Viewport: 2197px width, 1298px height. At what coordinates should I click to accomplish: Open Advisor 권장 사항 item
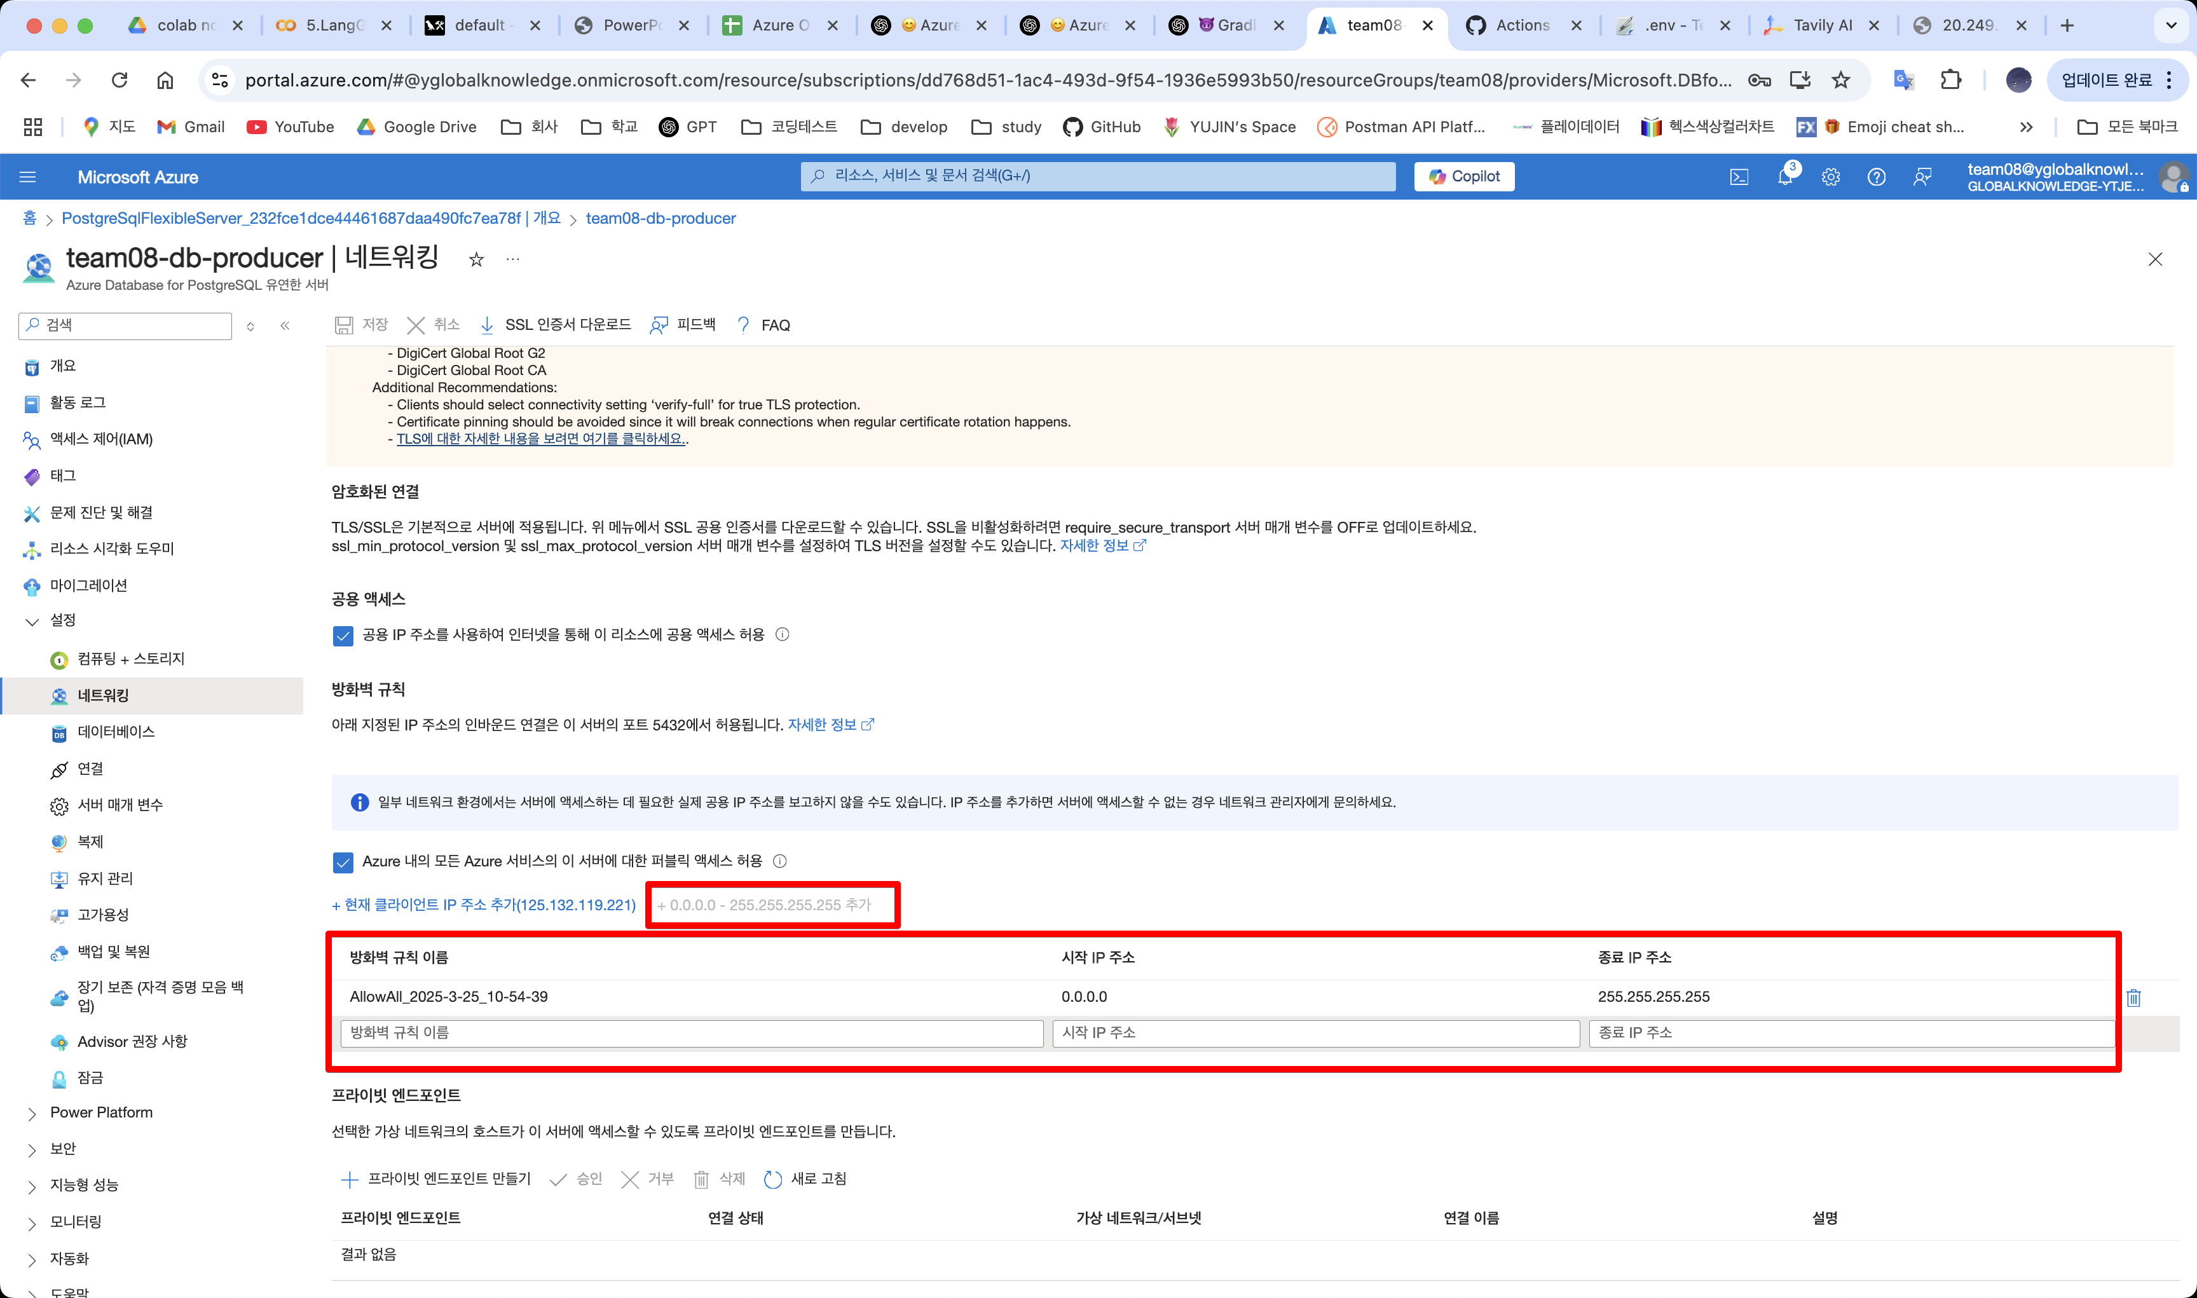tap(132, 1042)
